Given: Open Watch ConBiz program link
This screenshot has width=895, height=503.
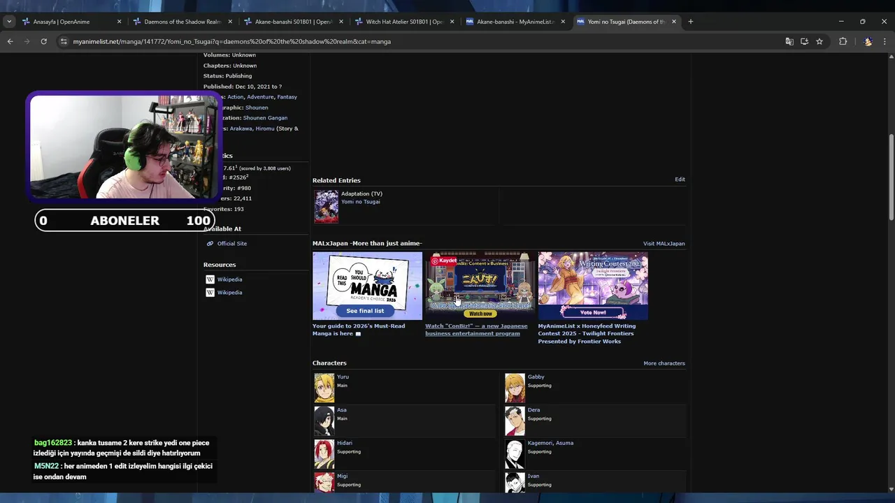Looking at the screenshot, I should pos(476,330).
